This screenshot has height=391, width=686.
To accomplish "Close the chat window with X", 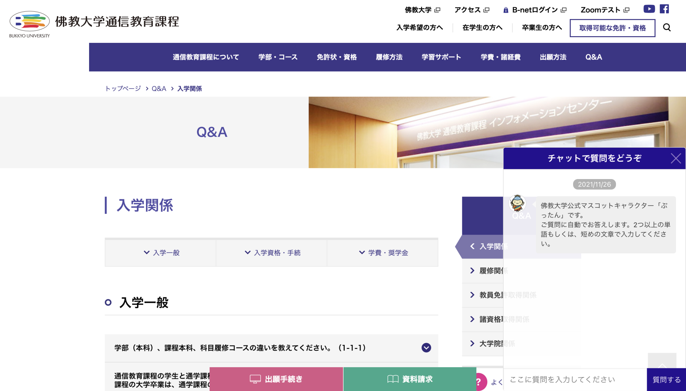I will pos(676,158).
